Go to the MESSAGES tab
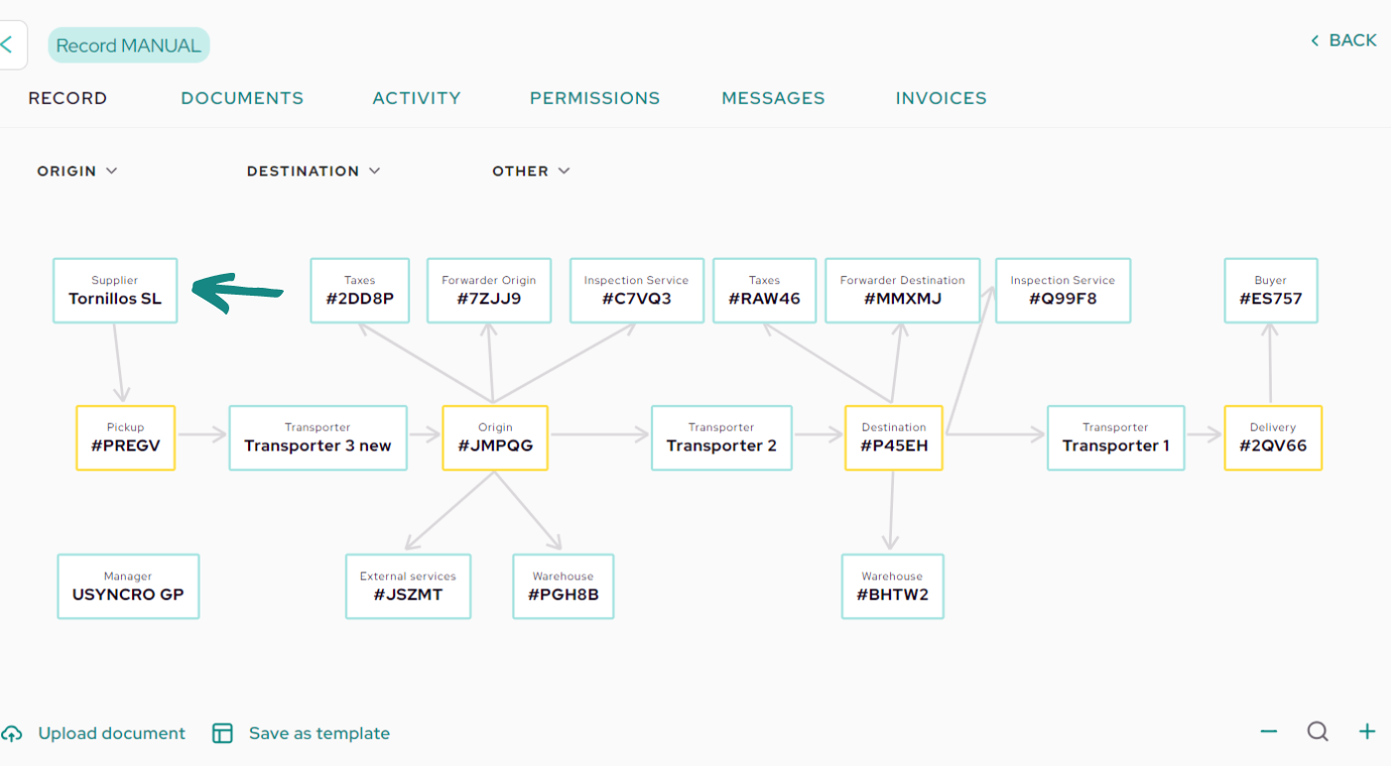This screenshot has width=1391, height=766. click(773, 98)
